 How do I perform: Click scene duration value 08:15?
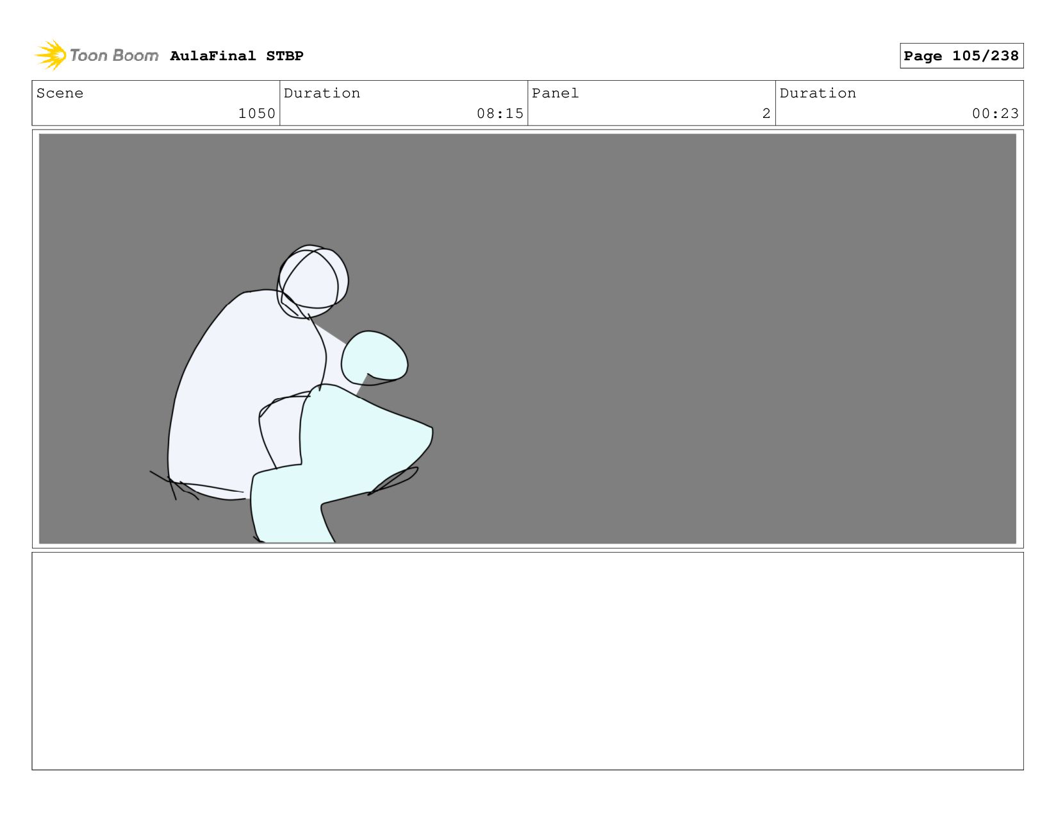[x=500, y=113]
